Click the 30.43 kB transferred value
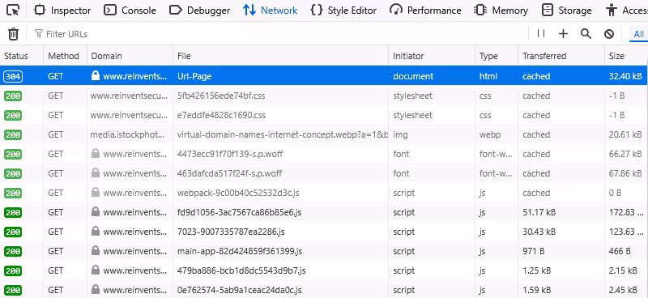 (x=539, y=232)
